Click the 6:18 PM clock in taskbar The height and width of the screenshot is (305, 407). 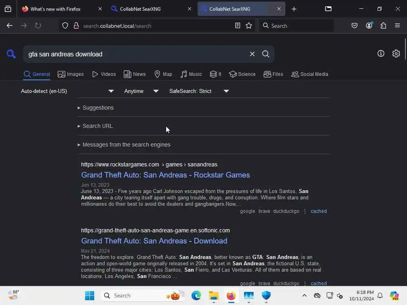tap(361, 295)
